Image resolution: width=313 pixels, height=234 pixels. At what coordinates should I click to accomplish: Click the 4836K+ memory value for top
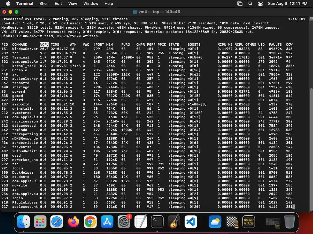(112, 53)
